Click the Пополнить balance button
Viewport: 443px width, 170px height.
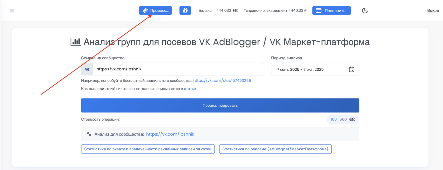(331, 11)
